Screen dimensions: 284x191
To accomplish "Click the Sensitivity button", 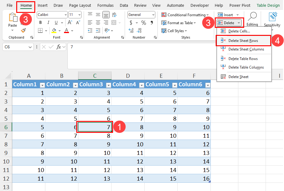I will [272, 19].
